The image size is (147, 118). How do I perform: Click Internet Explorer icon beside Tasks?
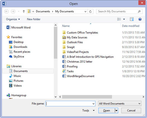tap(64, 71)
